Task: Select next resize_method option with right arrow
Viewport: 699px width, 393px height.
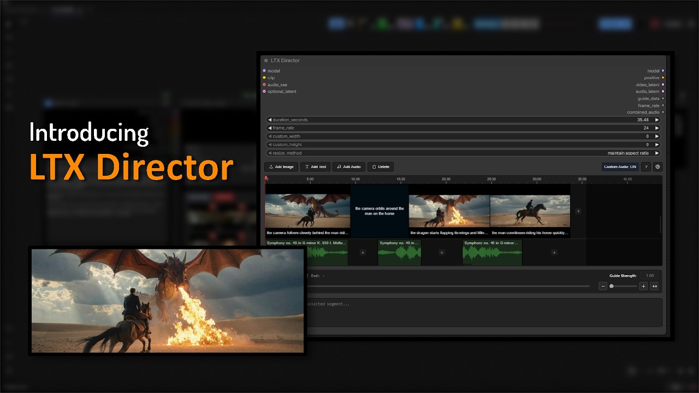Action: pos(657,153)
